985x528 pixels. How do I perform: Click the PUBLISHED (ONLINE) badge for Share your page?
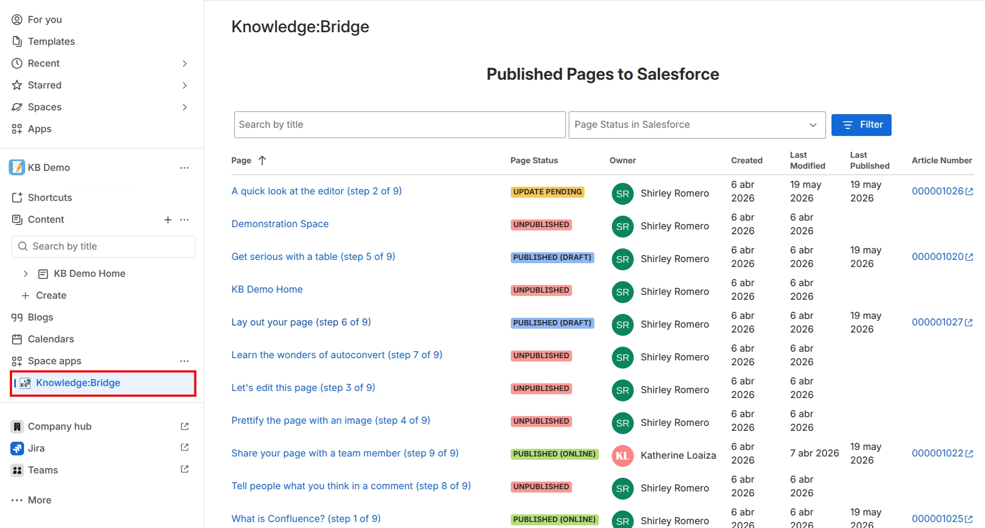click(x=555, y=454)
